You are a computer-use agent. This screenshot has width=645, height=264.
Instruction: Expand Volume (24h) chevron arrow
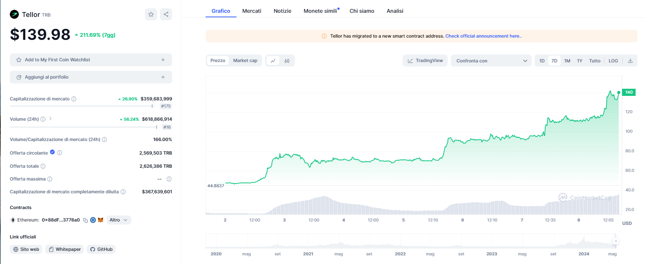pyautogui.click(x=50, y=119)
